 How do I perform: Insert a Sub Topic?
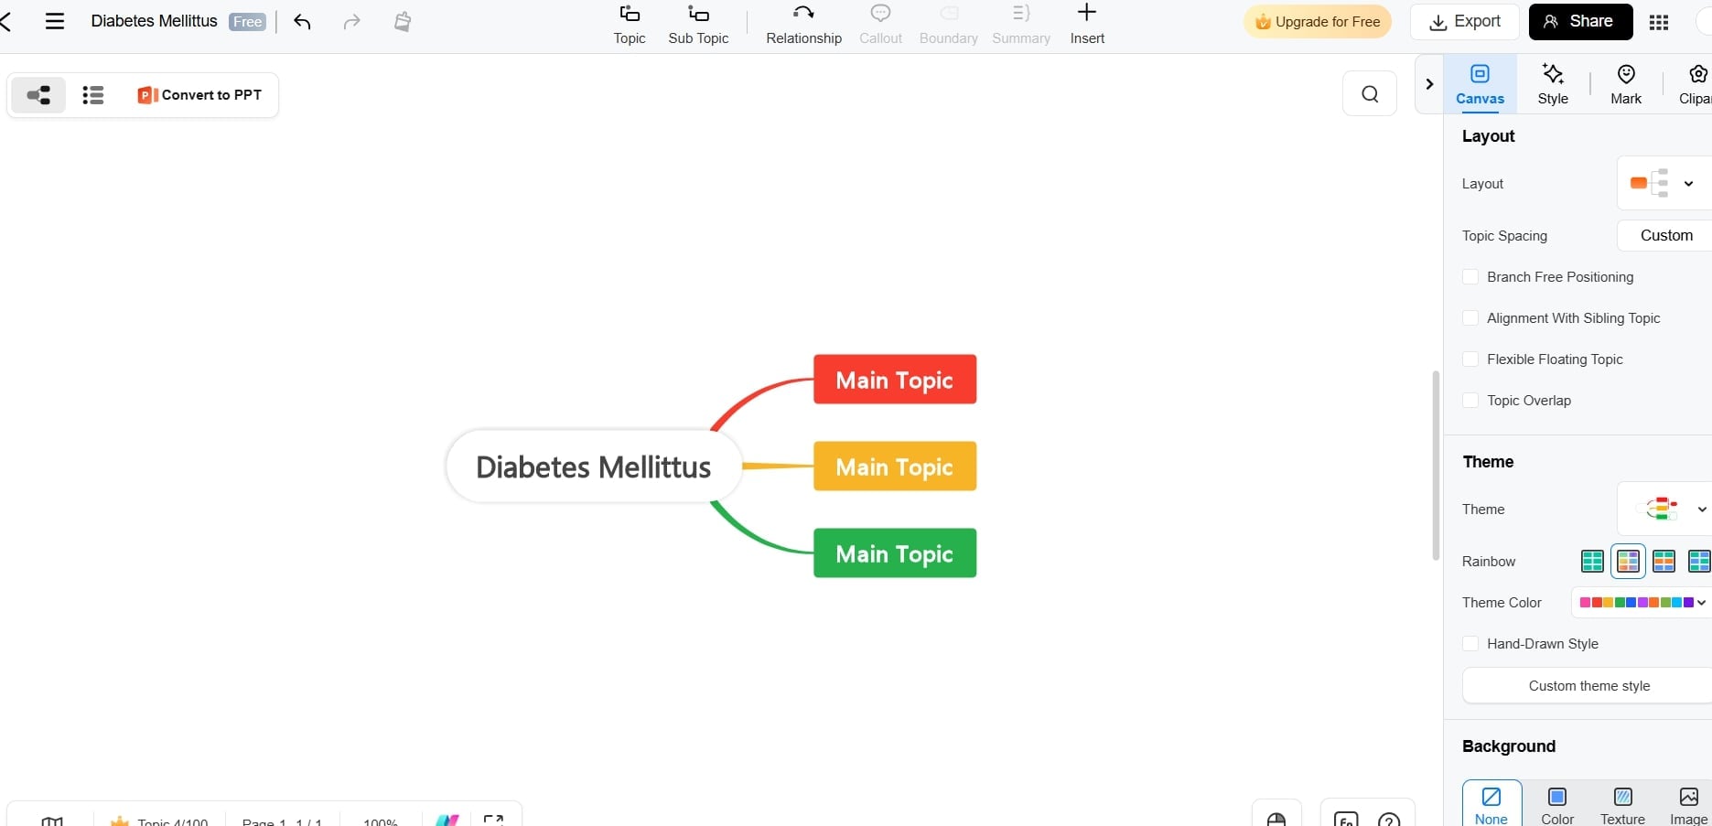pyautogui.click(x=698, y=24)
